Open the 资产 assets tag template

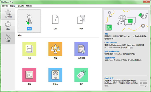[x=81, y=75]
